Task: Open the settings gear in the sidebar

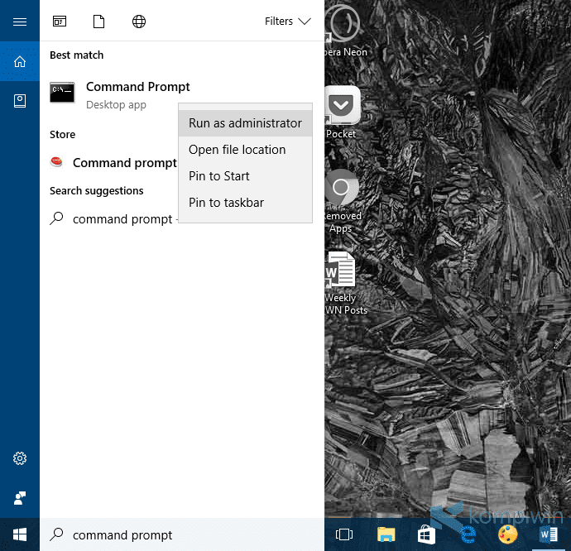Action: click(20, 458)
